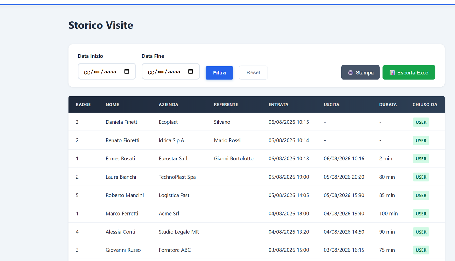Click the company cell Studio Legale MR

tap(179, 232)
